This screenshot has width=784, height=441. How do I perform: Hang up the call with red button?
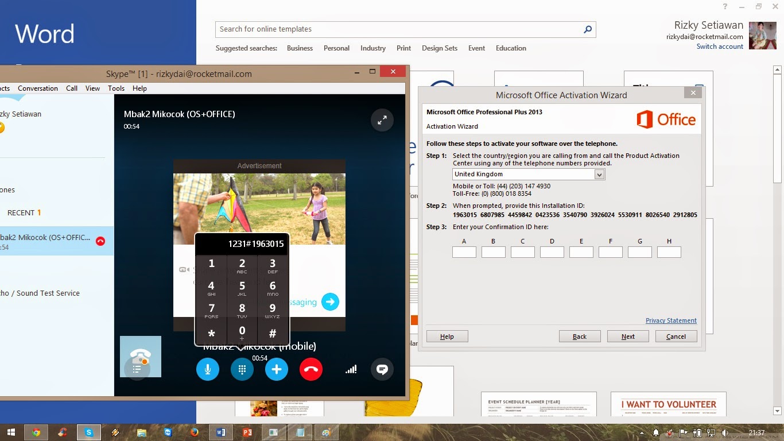[311, 369]
